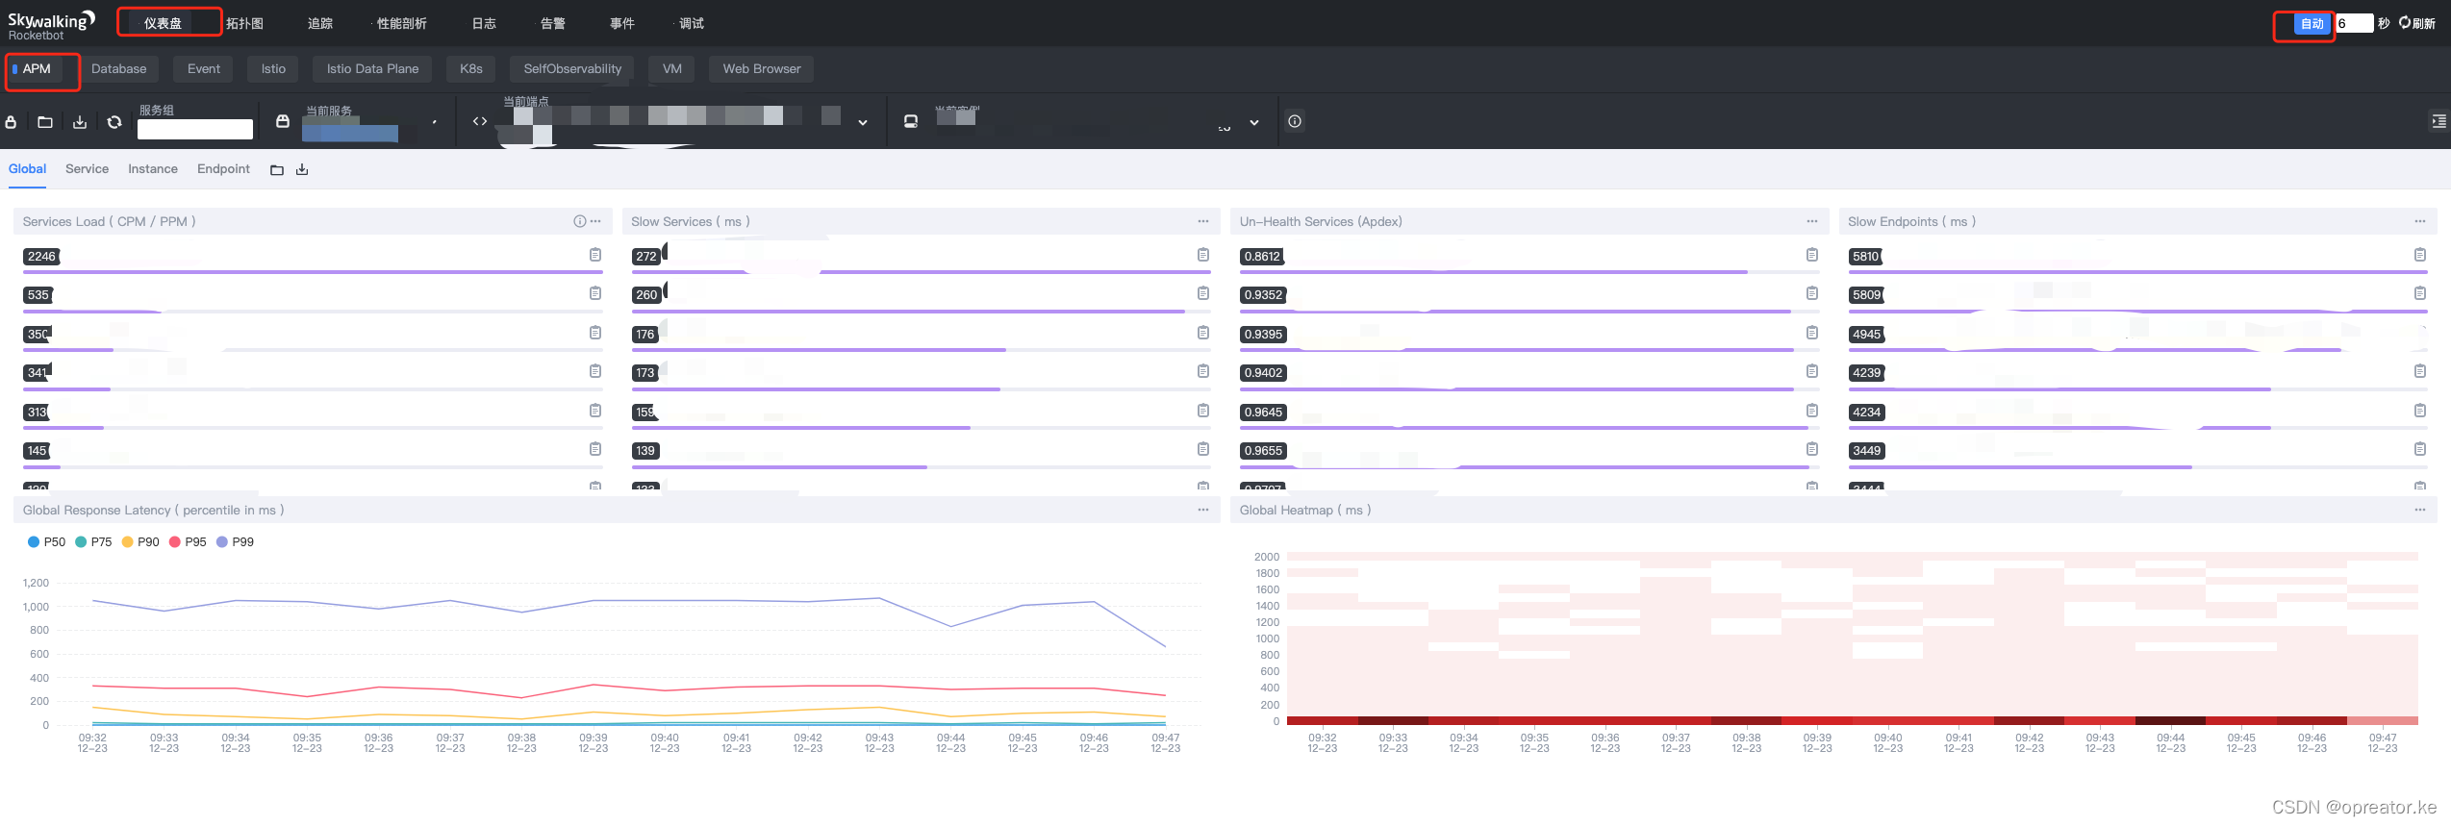Select the SelfObservability dashboard button
Viewport: 2451px width, 826px height.
pyautogui.click(x=572, y=69)
